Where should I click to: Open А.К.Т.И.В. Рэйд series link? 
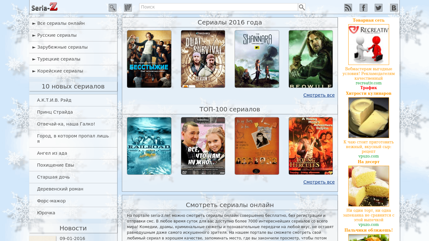click(73, 100)
